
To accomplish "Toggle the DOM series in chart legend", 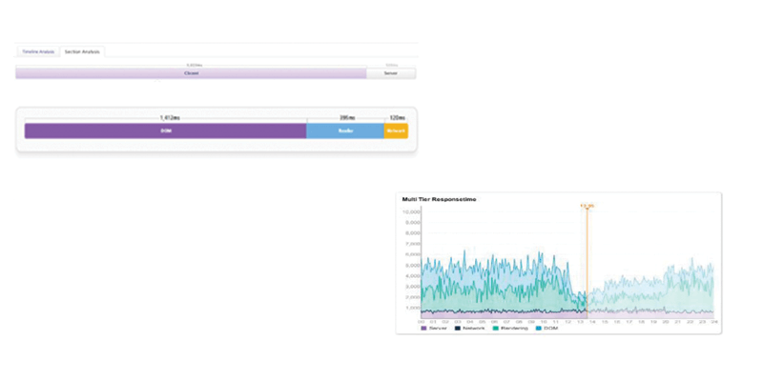I will pos(550,329).
